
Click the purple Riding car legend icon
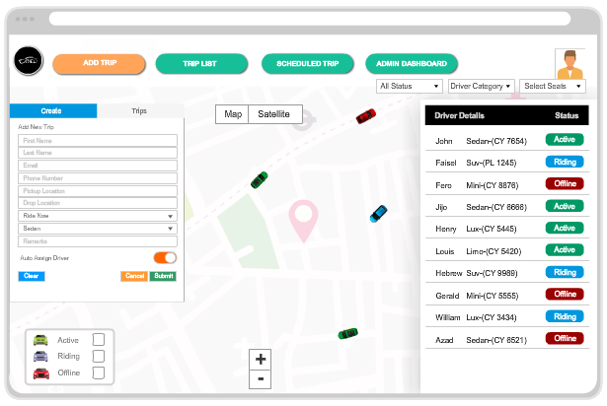tap(40, 356)
